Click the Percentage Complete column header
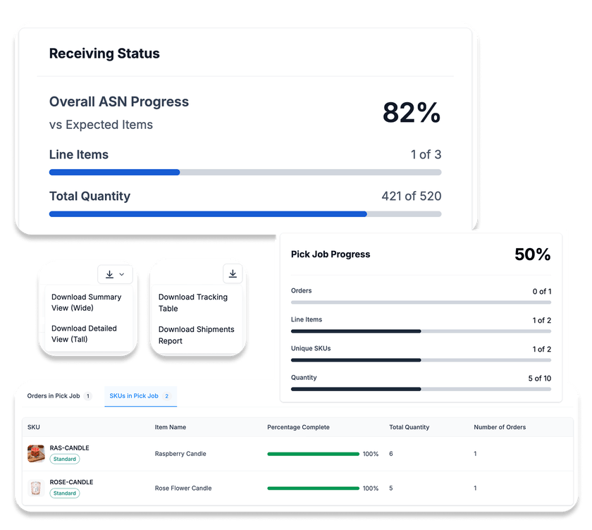The image size is (592, 530). pyautogui.click(x=298, y=427)
